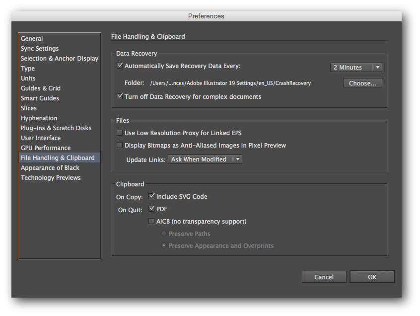Click the CrashRecovery folder path text
The width and height of the screenshot is (420, 316).
(230, 83)
